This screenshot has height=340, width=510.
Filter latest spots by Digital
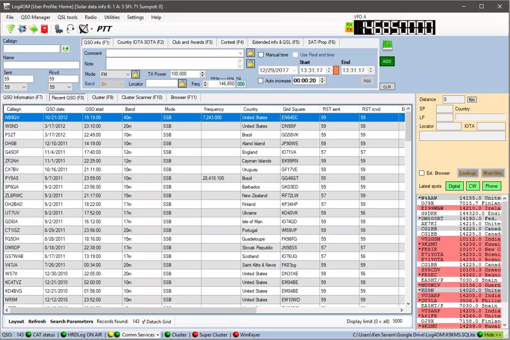[x=454, y=186]
